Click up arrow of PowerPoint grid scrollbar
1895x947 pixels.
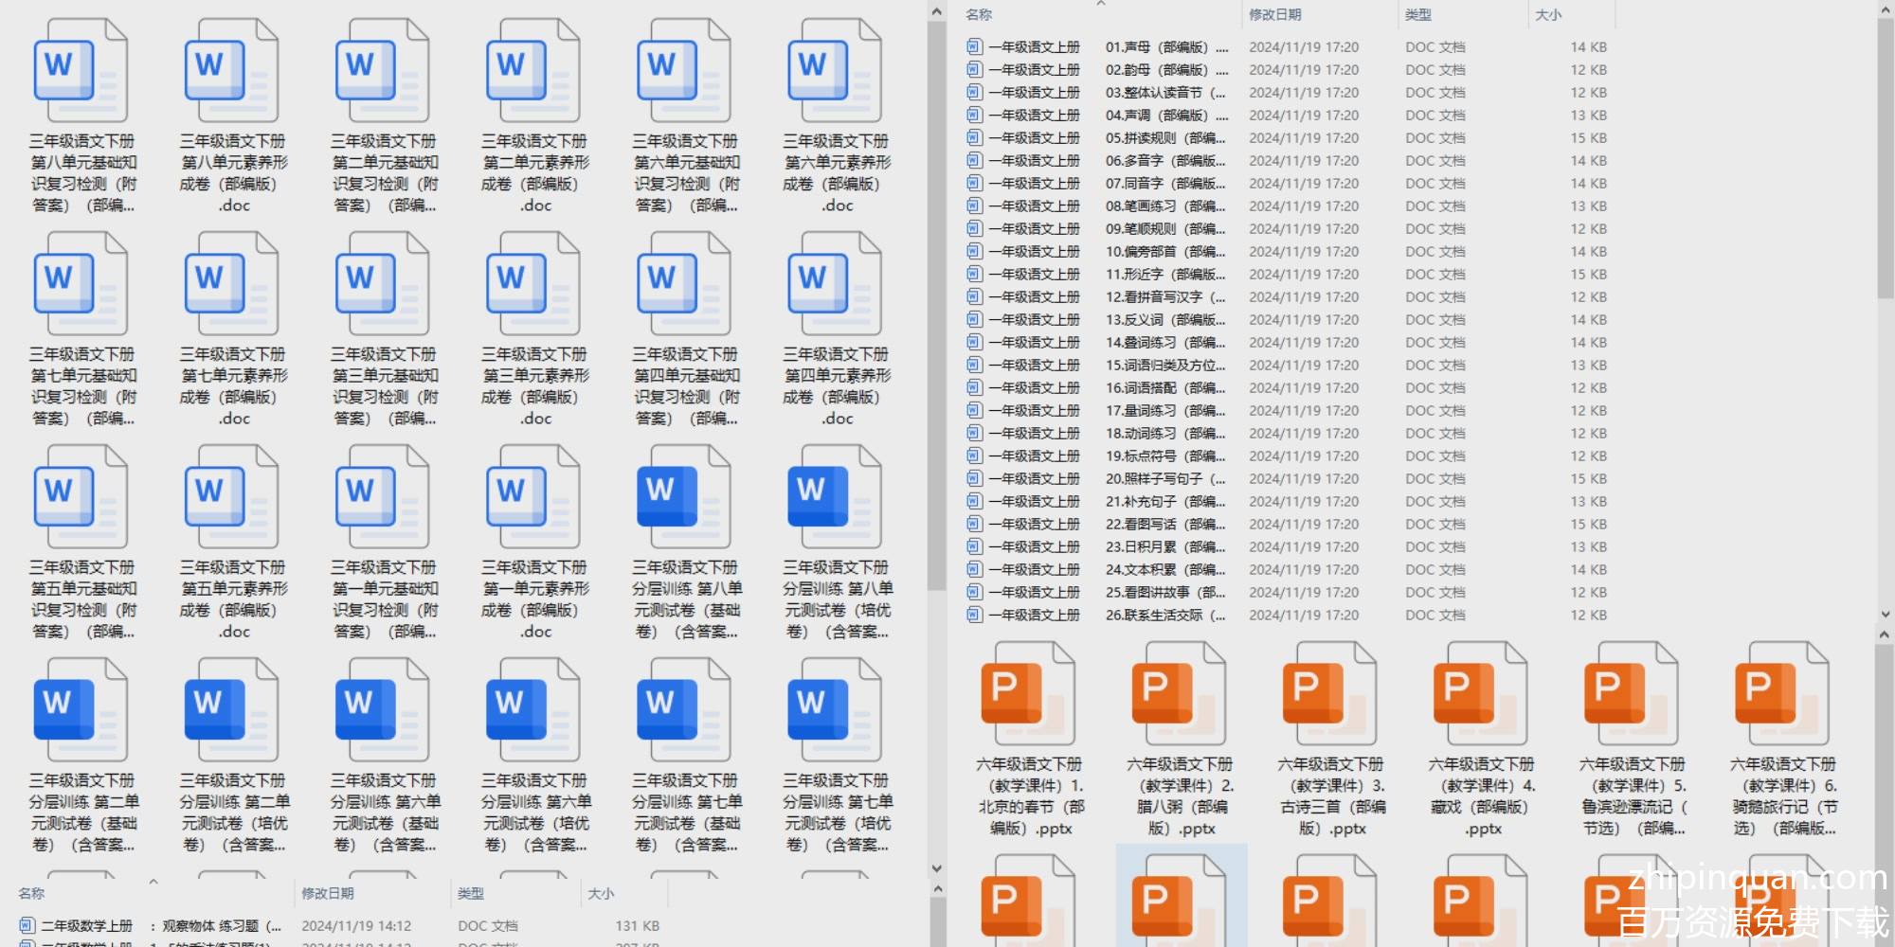(x=1886, y=635)
